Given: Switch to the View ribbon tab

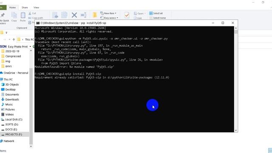Looking at the screenshot, I should (36, 8).
